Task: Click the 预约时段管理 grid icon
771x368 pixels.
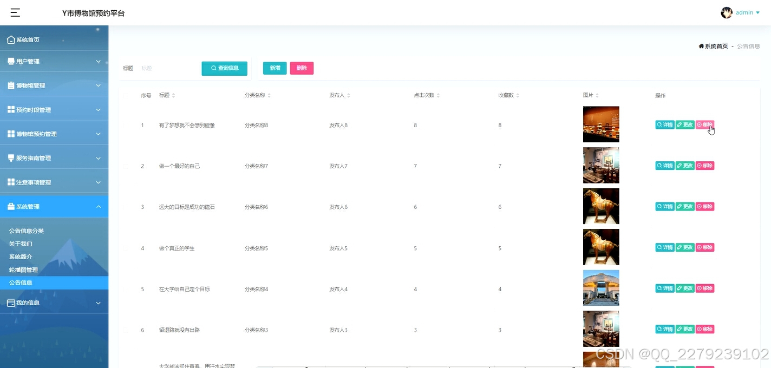Action: [11, 109]
